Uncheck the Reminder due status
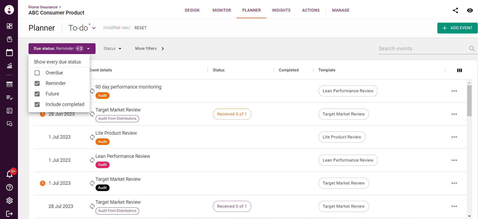The height and width of the screenshot is (219, 478). pyautogui.click(x=37, y=83)
